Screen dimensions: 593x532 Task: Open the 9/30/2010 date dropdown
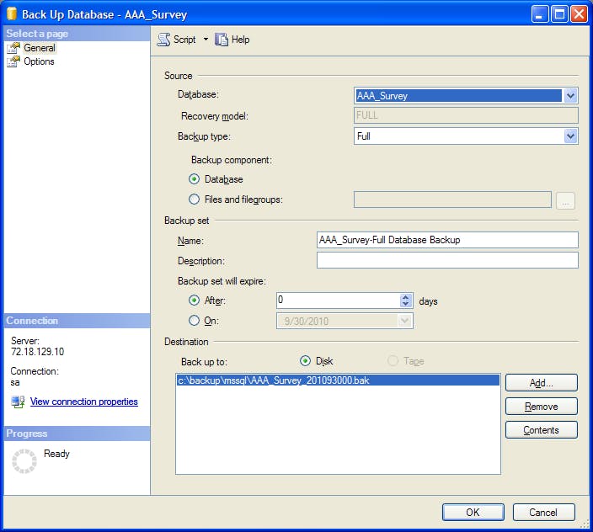pyautogui.click(x=404, y=322)
